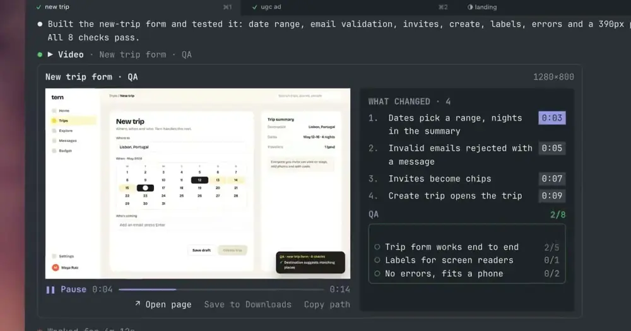Jump to the 0:07 timestamp marker
Screen dimensions: 631x331
[551, 178]
